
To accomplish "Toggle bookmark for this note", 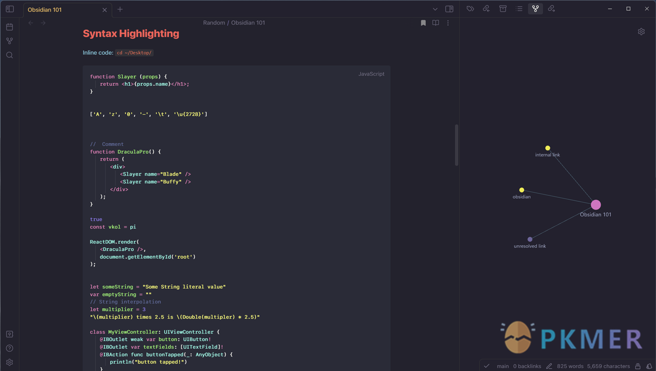I will [423, 23].
